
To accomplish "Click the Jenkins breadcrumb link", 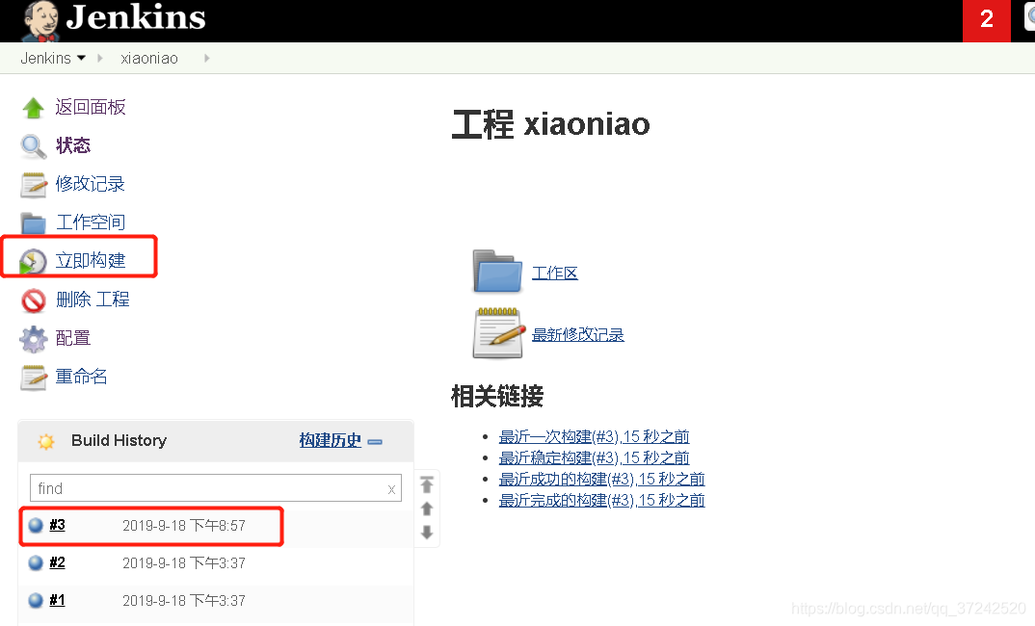I will pyautogui.click(x=45, y=58).
